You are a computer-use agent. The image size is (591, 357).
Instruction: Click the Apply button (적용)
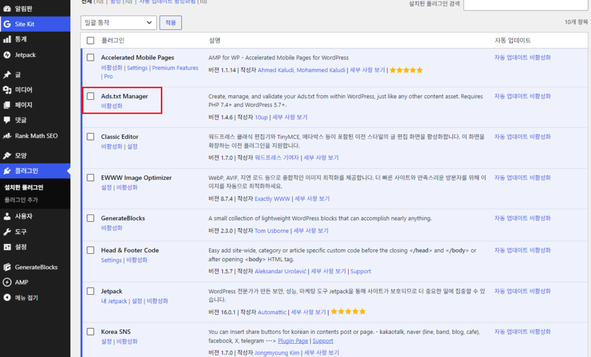click(x=170, y=22)
